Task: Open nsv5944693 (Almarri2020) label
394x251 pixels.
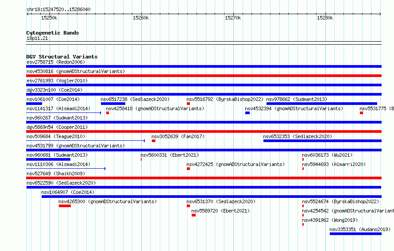Action: click(334, 164)
